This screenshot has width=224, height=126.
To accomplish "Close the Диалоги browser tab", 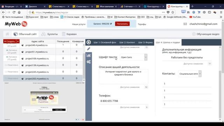I will coord(44,6).
